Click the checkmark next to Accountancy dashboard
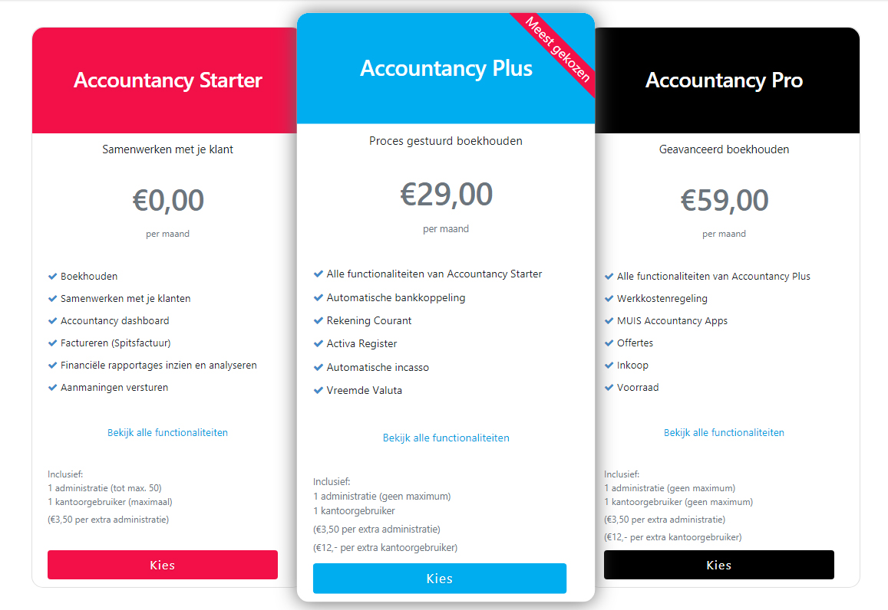Image resolution: width=888 pixels, height=610 pixels. (x=52, y=320)
